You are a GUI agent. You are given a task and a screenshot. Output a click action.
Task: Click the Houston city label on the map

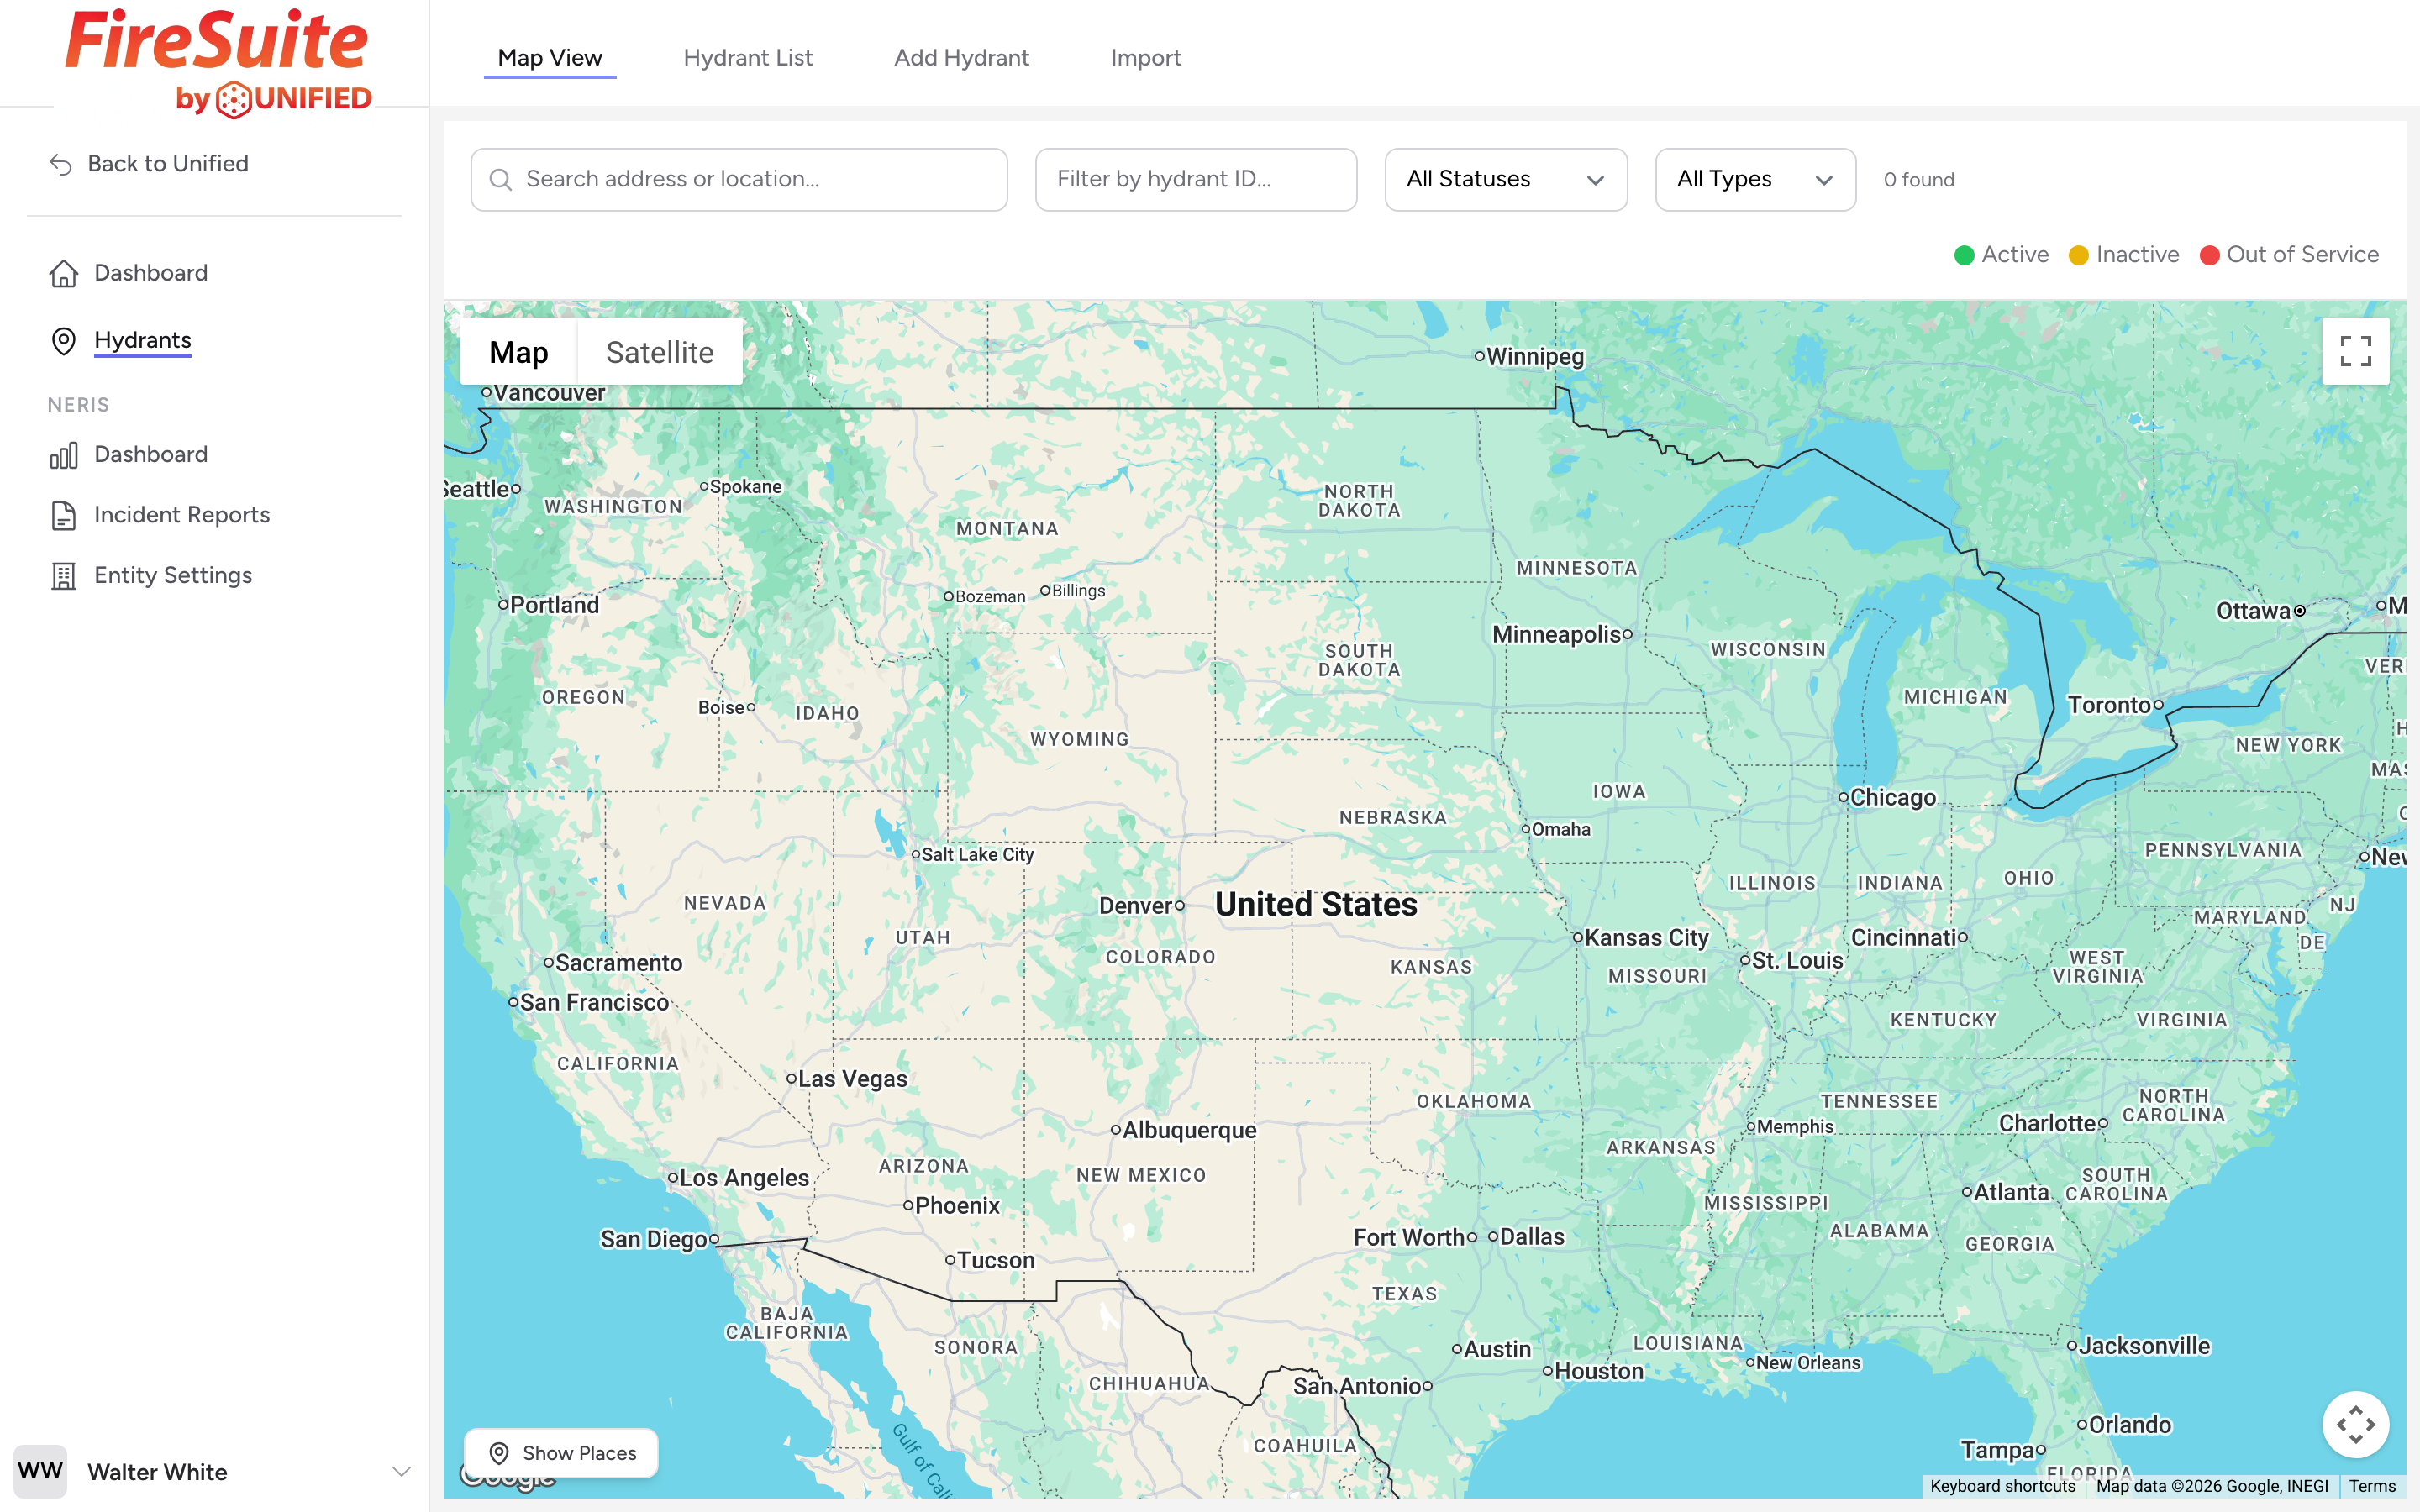pos(1598,1372)
